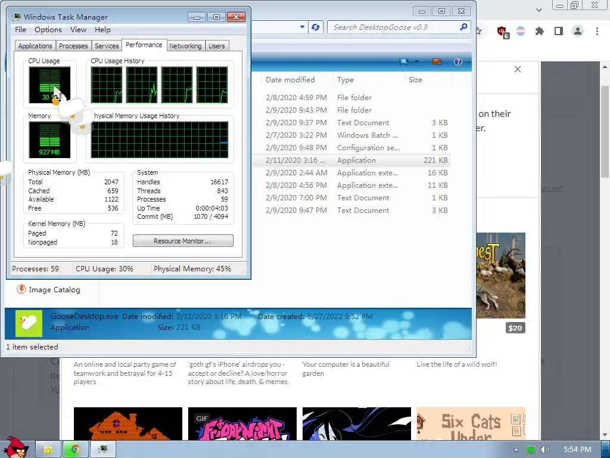This screenshot has height=458, width=610.
Task: Open the Six Cats Under game thumbnail
Action: (471, 424)
